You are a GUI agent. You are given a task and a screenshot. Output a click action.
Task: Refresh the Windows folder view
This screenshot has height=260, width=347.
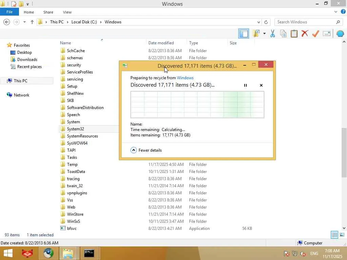pos(266,22)
